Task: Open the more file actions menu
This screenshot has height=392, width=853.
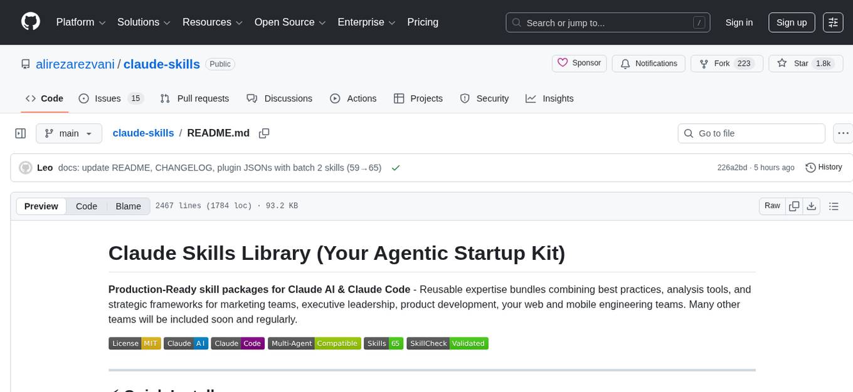Action: [843, 133]
